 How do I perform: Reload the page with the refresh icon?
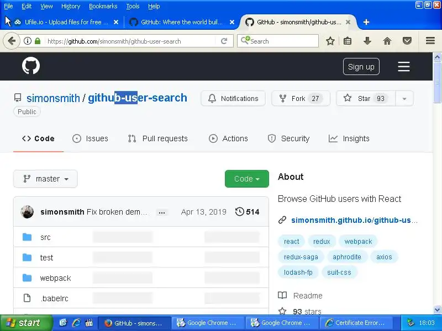pos(224,41)
